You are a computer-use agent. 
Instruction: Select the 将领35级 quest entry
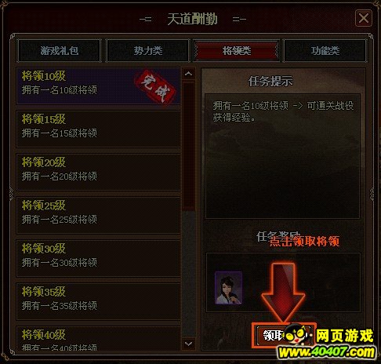(x=99, y=301)
